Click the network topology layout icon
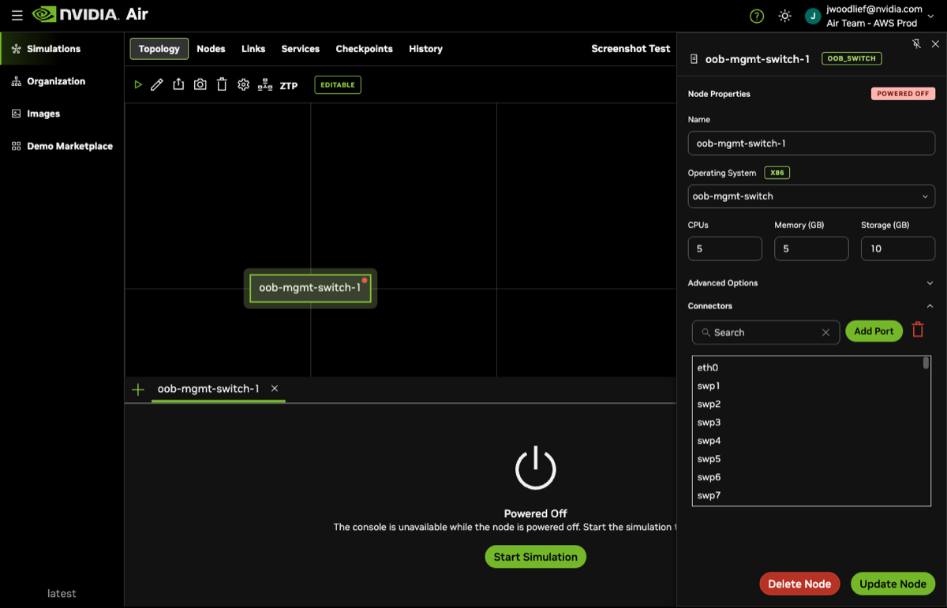Viewport: 947px width, 608px height. [x=265, y=85]
